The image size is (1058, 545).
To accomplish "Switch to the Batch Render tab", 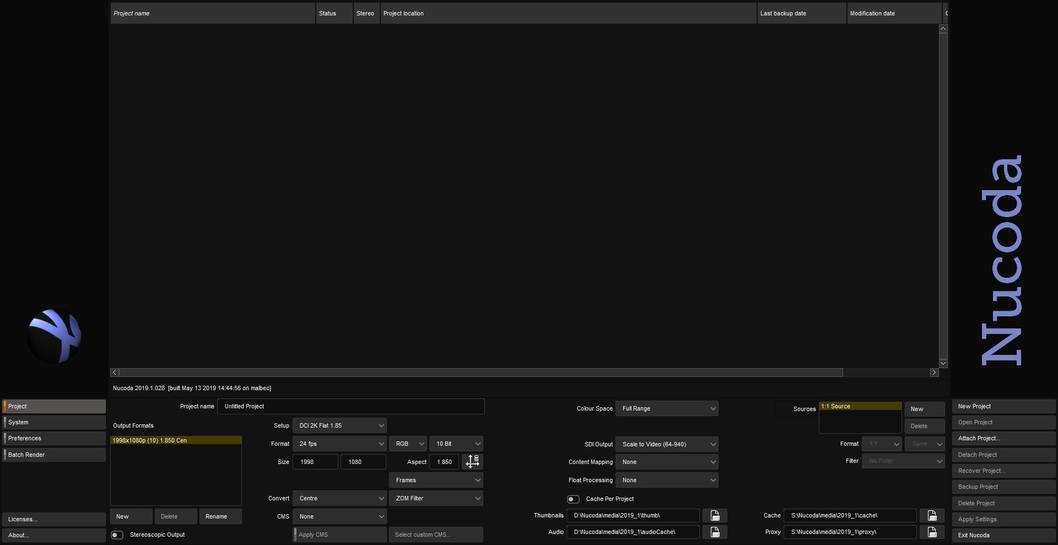I will 54,455.
